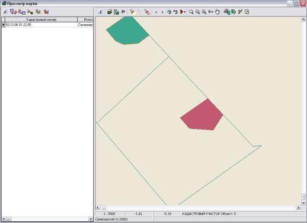Click the printer with green sheet icon
Screen dimensions: 307x223
[x=227, y=12]
